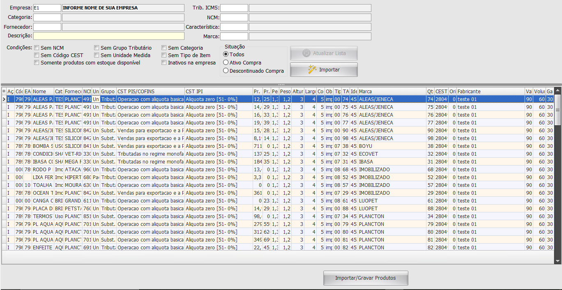Focus the yellow Descrição input field
This screenshot has width=562, height=290.
coord(109,36)
